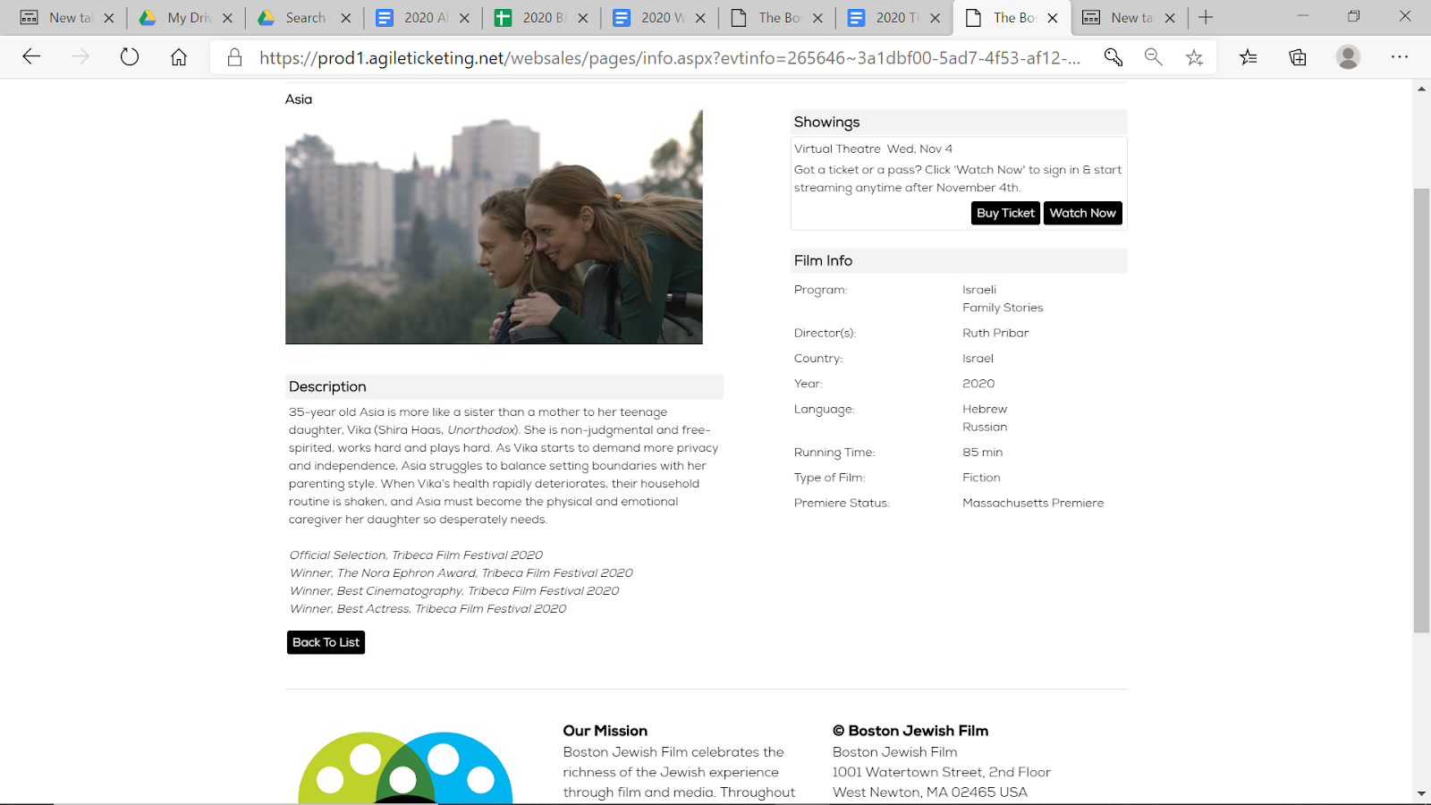Open the browser home page
Viewport: 1431px width, 805px height.
pos(179,57)
